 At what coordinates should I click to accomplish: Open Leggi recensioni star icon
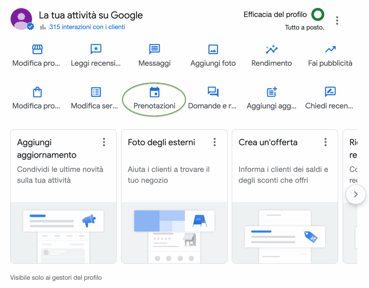96,49
